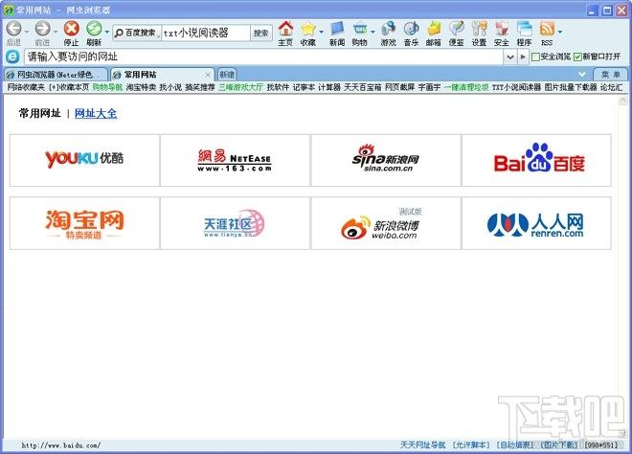632x454 pixels.
Task: Close the 常用网站 tab
Action: 208,75
